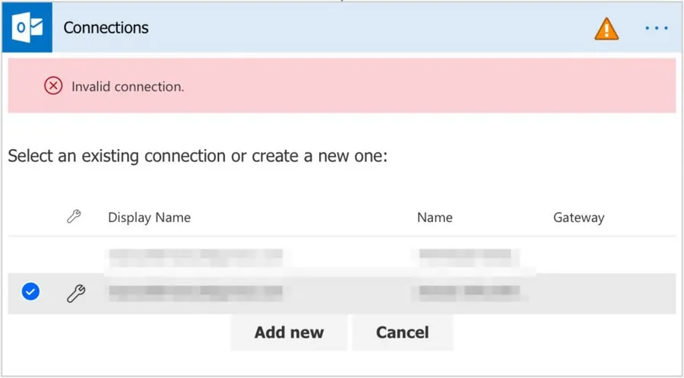This screenshot has height=378, width=684.
Task: Click the Gateway column header
Action: pos(578,218)
